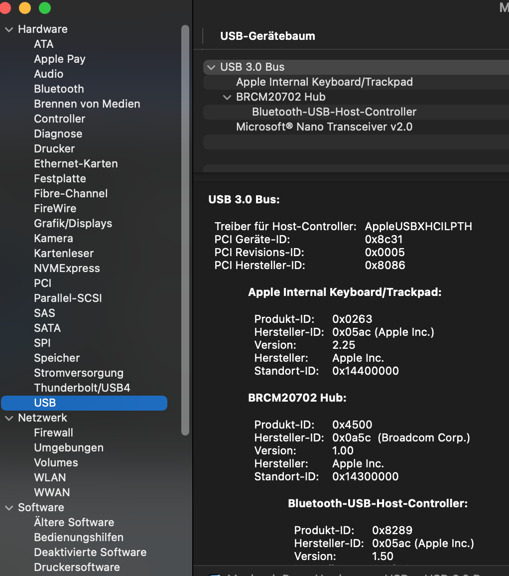The image size is (509, 576).
Task: Select the Bluetooth-USB-Host-Controller tree row
Action: 334,112
